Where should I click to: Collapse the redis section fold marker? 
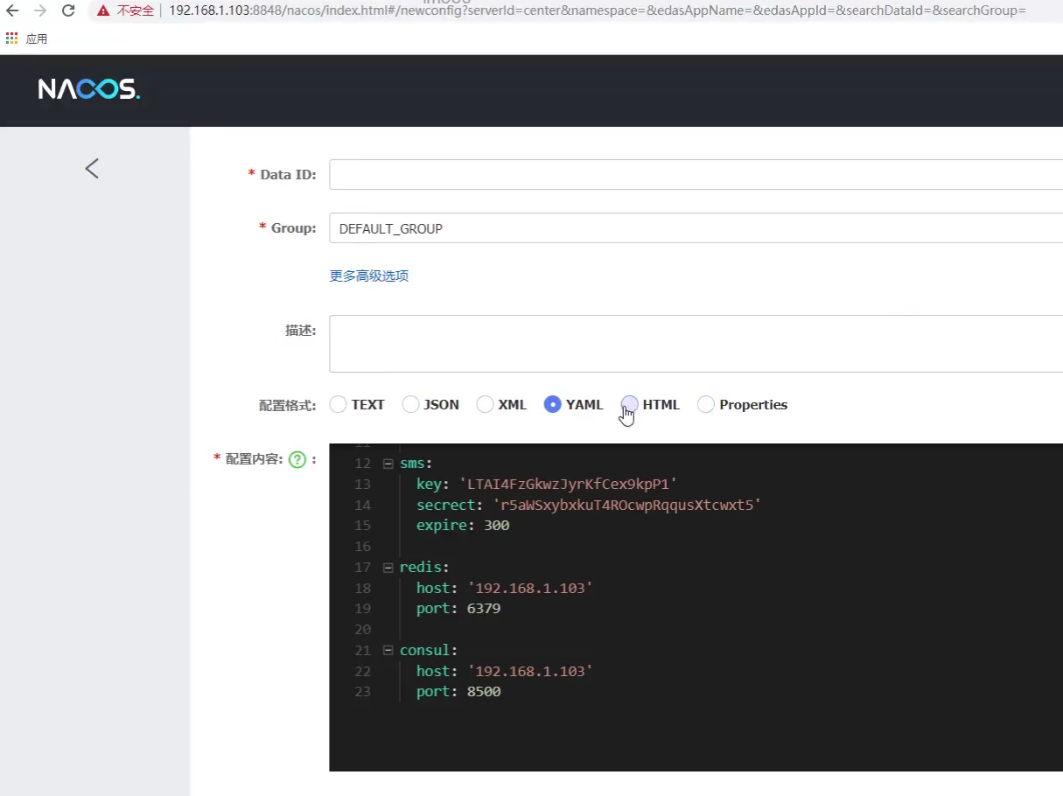pos(388,568)
